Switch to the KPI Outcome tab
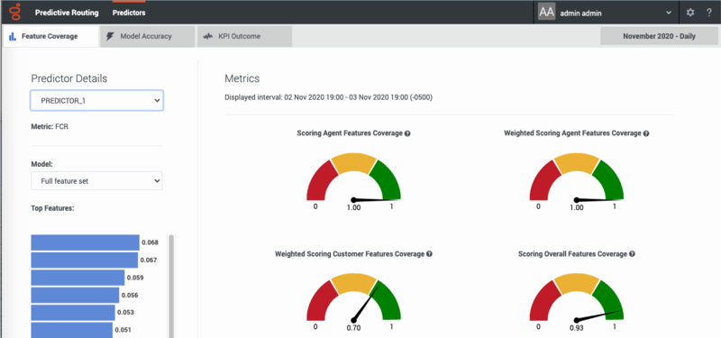 pyautogui.click(x=244, y=36)
